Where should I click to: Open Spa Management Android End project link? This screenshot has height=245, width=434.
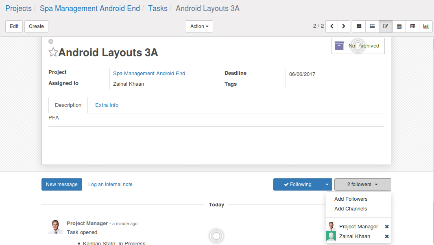(149, 74)
